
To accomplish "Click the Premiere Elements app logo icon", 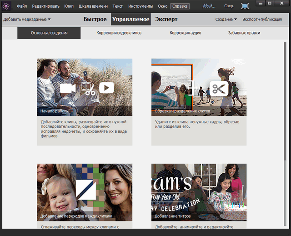I will coord(6,6).
